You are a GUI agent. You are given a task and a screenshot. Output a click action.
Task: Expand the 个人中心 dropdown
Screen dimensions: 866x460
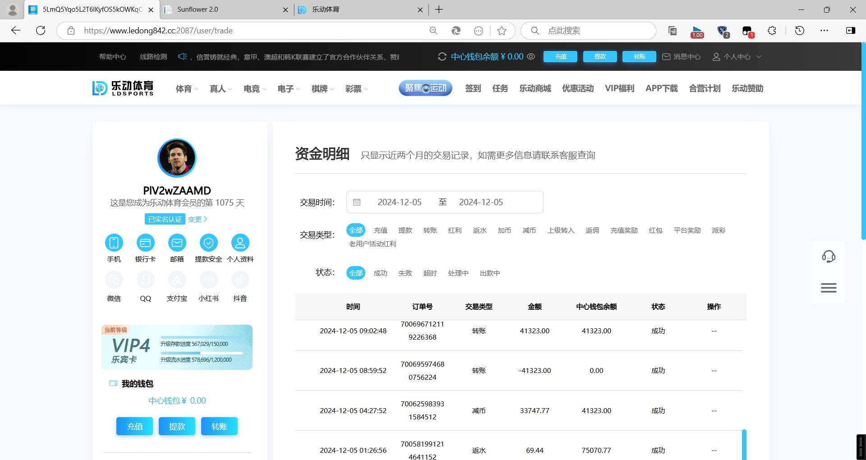pos(737,57)
